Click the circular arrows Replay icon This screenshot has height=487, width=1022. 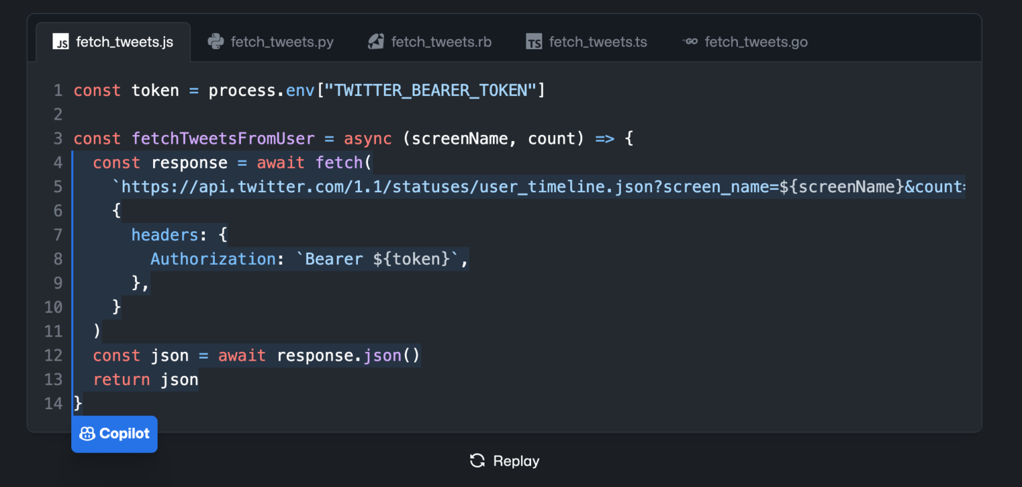click(x=477, y=460)
